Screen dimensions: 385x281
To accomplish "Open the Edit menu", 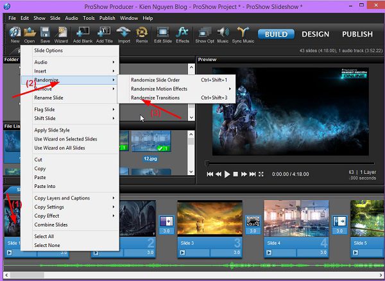I will [24, 18].
